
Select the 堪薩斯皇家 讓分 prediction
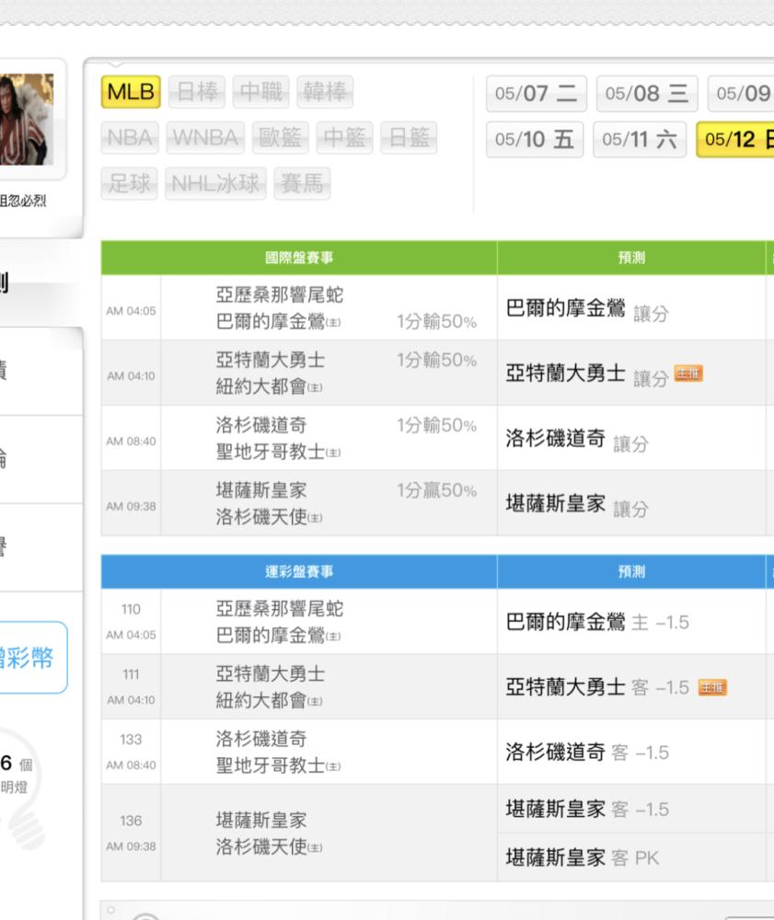pyautogui.click(x=577, y=504)
